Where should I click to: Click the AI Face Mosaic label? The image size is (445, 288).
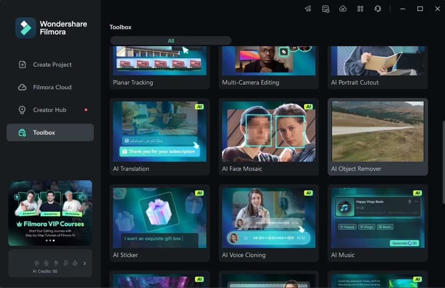[242, 168]
